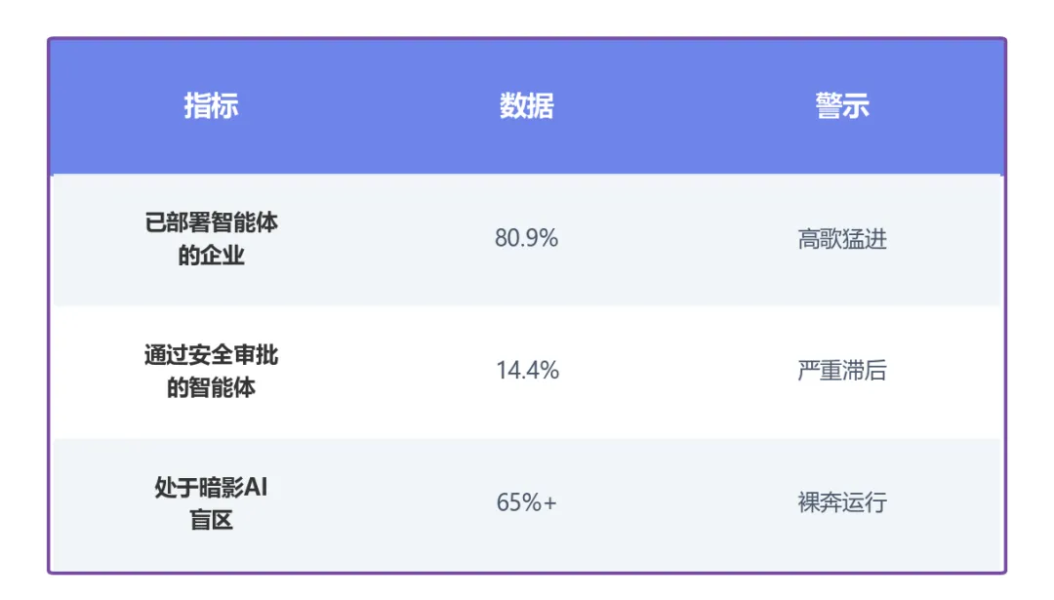Click empty space between 65%+ and 裸奔运行

(683, 503)
